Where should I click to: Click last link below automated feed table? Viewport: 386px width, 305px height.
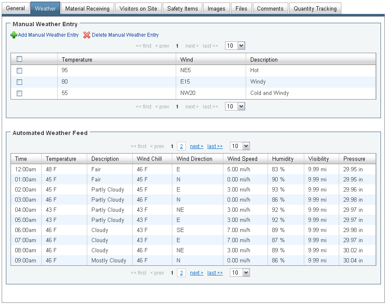215,273
